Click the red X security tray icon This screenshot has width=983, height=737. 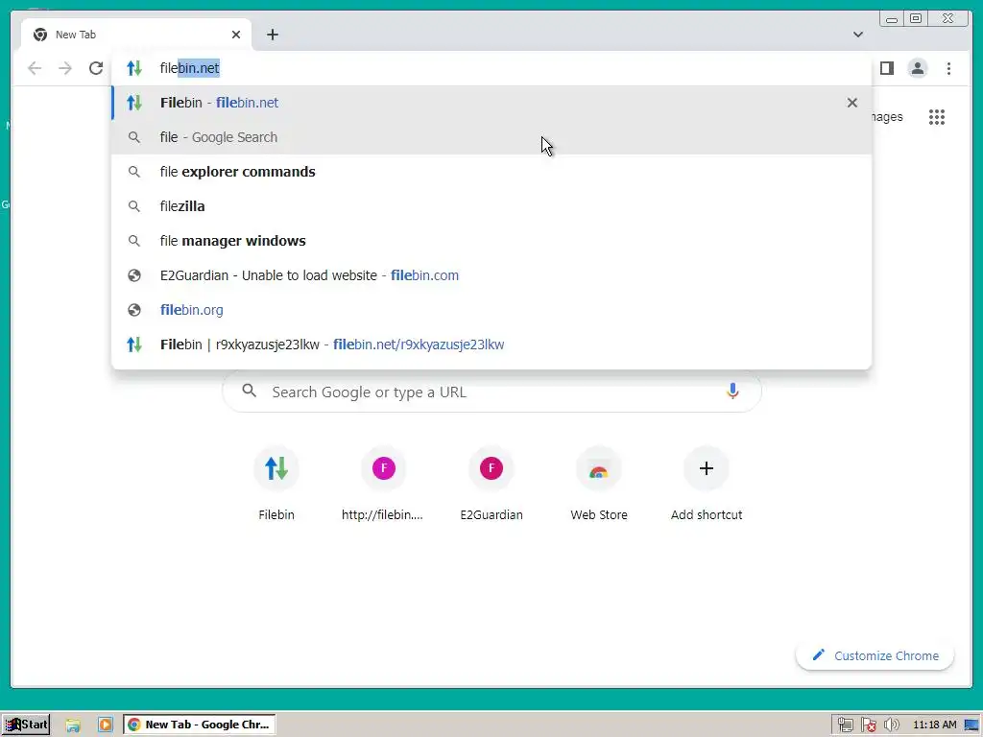[x=868, y=725]
